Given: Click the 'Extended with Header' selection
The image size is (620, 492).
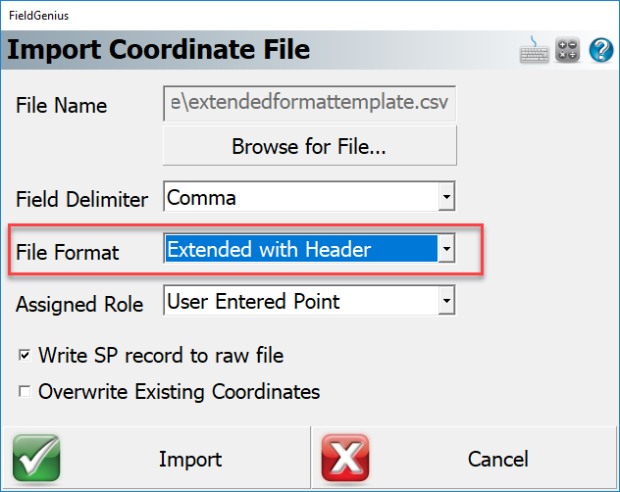Looking at the screenshot, I should [300, 250].
